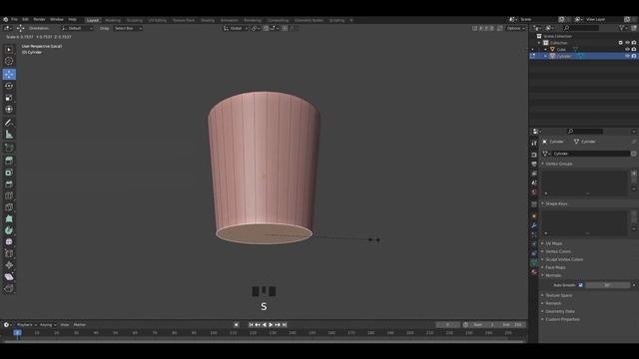This screenshot has width=639, height=359.
Task: Open the File menu
Action: 14,20
